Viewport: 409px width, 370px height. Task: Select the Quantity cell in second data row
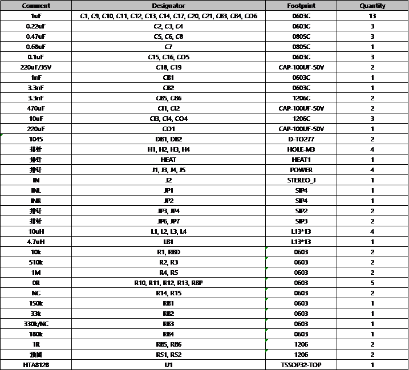point(372,27)
